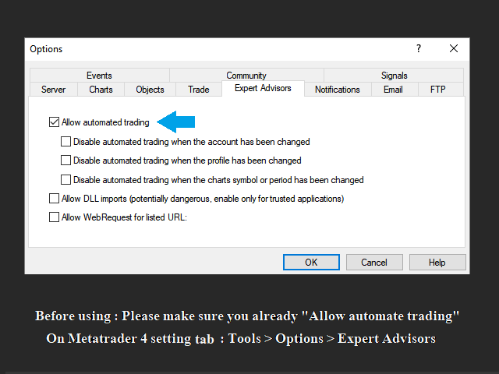
Task: Open the FTP tab
Action: [x=437, y=90]
